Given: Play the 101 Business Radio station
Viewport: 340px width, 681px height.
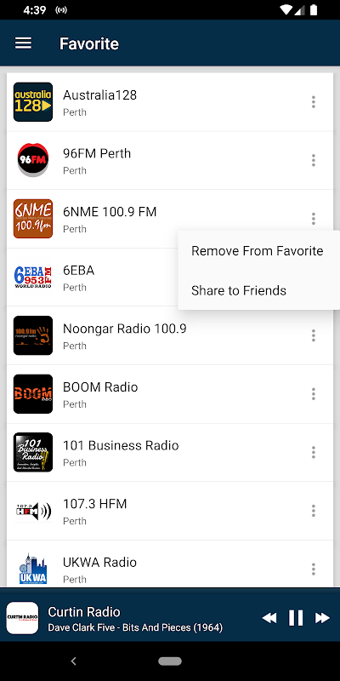Looking at the screenshot, I should click(170, 452).
